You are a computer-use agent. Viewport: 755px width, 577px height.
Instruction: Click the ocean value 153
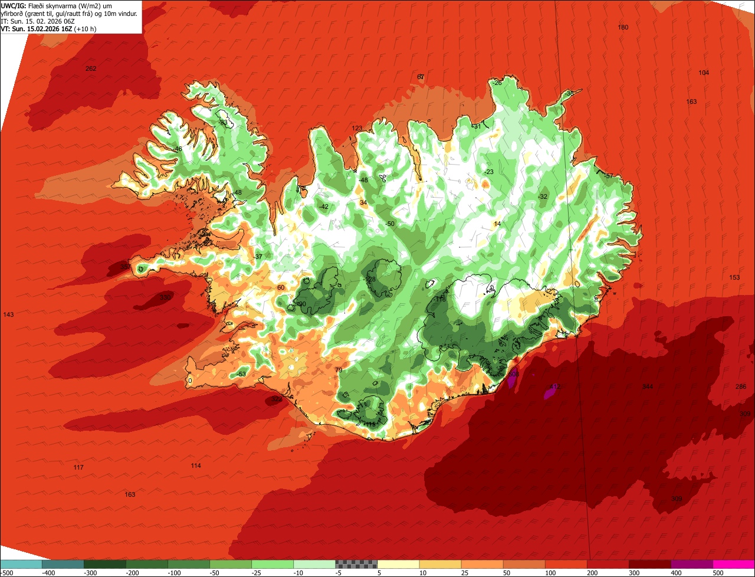pyautogui.click(x=734, y=277)
